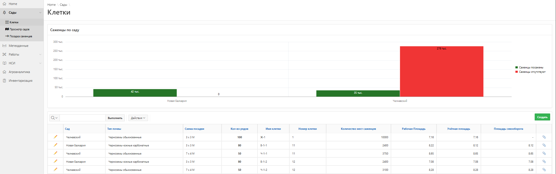
Task: Edit the Ч-1-1 row with the pencil icon
Action: 55,153
